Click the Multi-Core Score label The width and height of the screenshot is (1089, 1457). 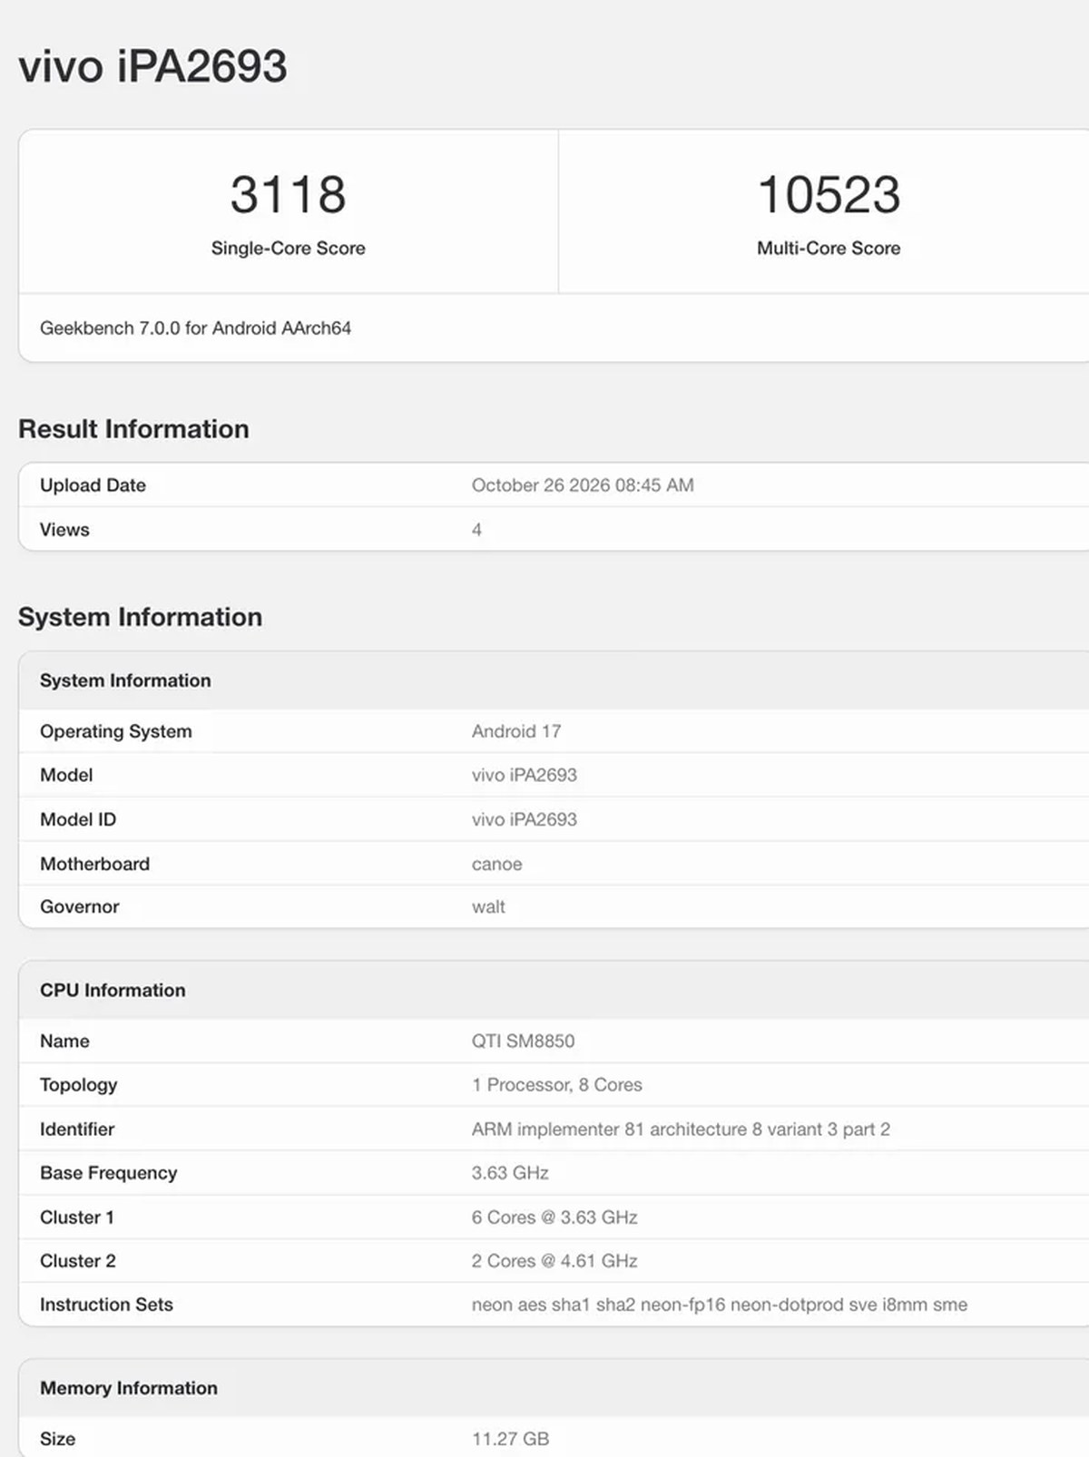click(x=829, y=248)
